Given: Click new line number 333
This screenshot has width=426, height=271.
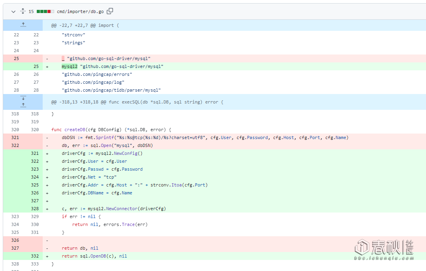Looking at the screenshot, I should (35, 263).
